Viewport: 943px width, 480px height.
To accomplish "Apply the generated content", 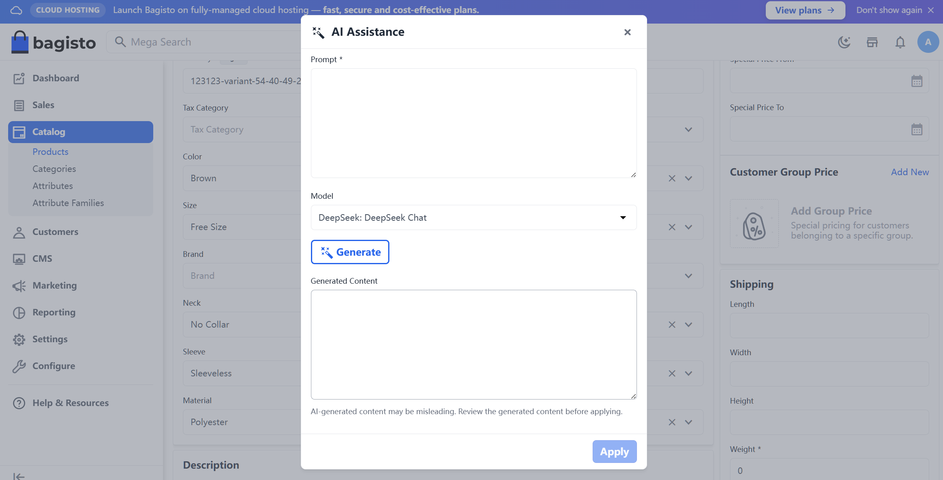I will [x=614, y=452].
